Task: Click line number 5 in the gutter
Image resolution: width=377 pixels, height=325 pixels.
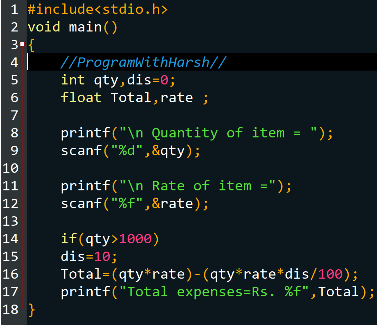Action: tap(15, 80)
